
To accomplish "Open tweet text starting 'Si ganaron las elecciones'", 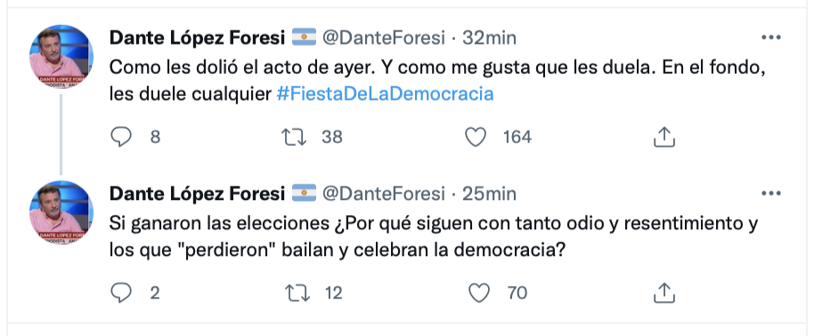I will [x=434, y=236].
